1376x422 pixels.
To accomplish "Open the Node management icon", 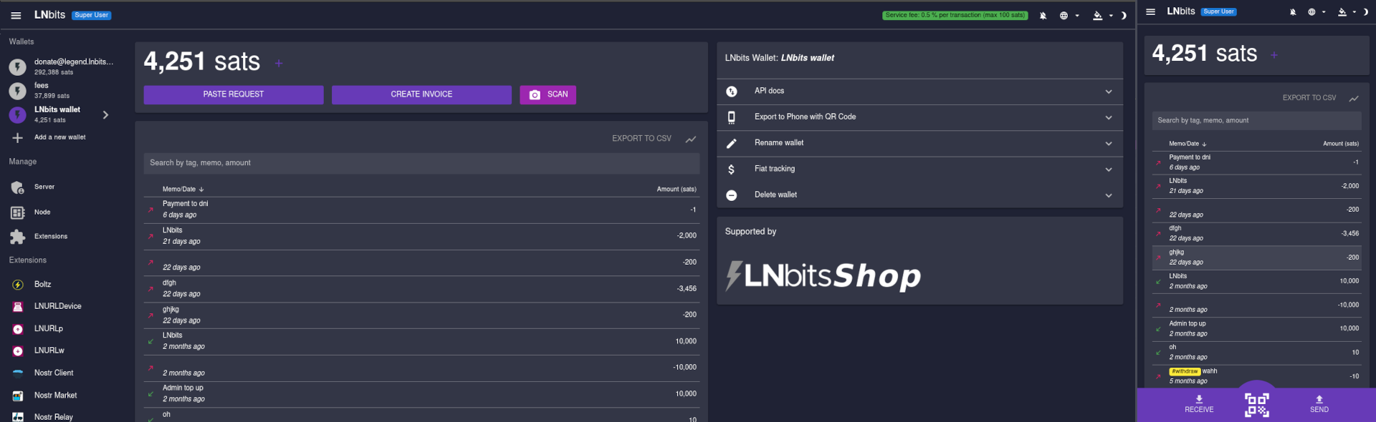I will (x=17, y=212).
